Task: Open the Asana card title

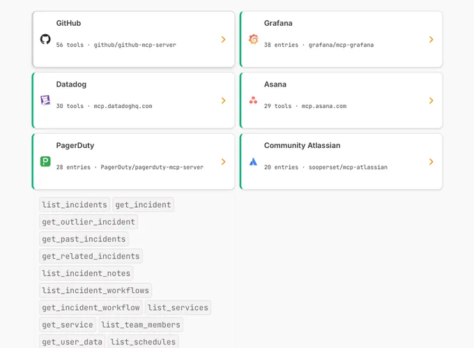Action: (275, 84)
